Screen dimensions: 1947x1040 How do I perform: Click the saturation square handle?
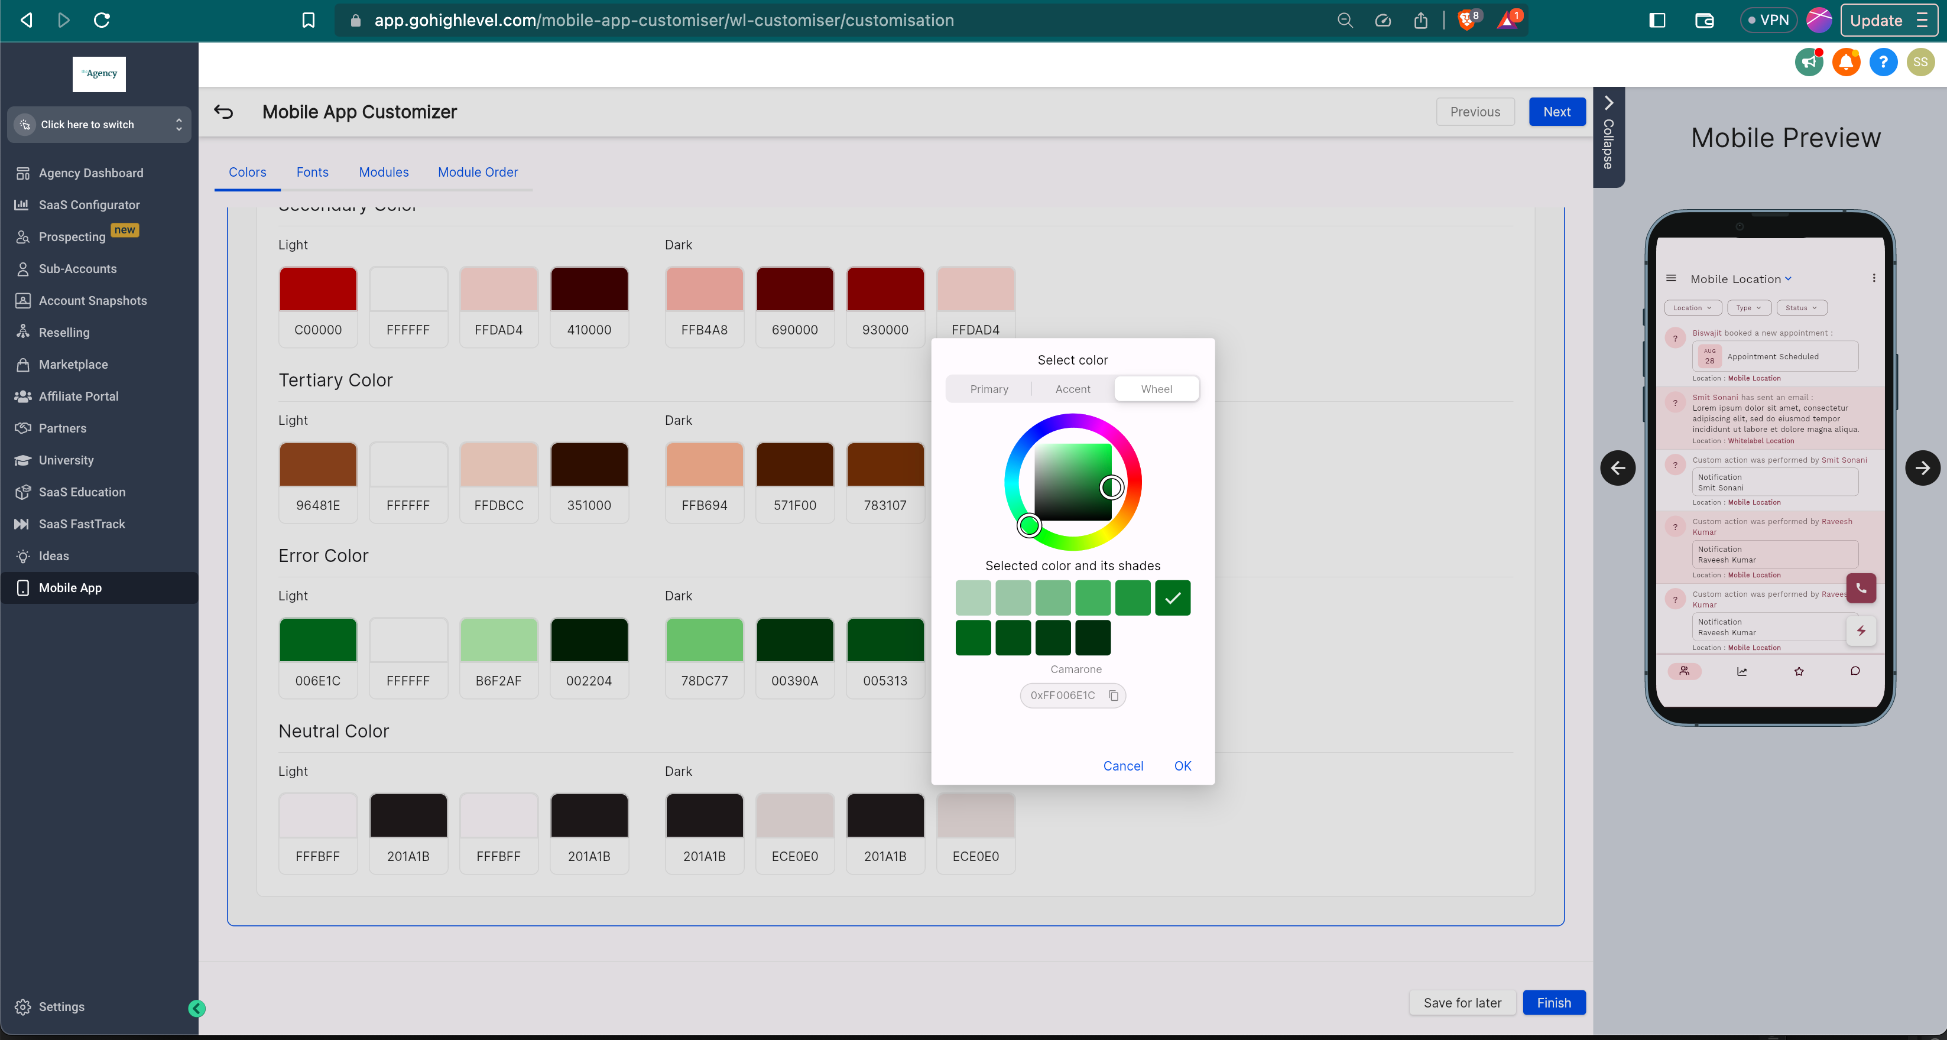point(1111,487)
